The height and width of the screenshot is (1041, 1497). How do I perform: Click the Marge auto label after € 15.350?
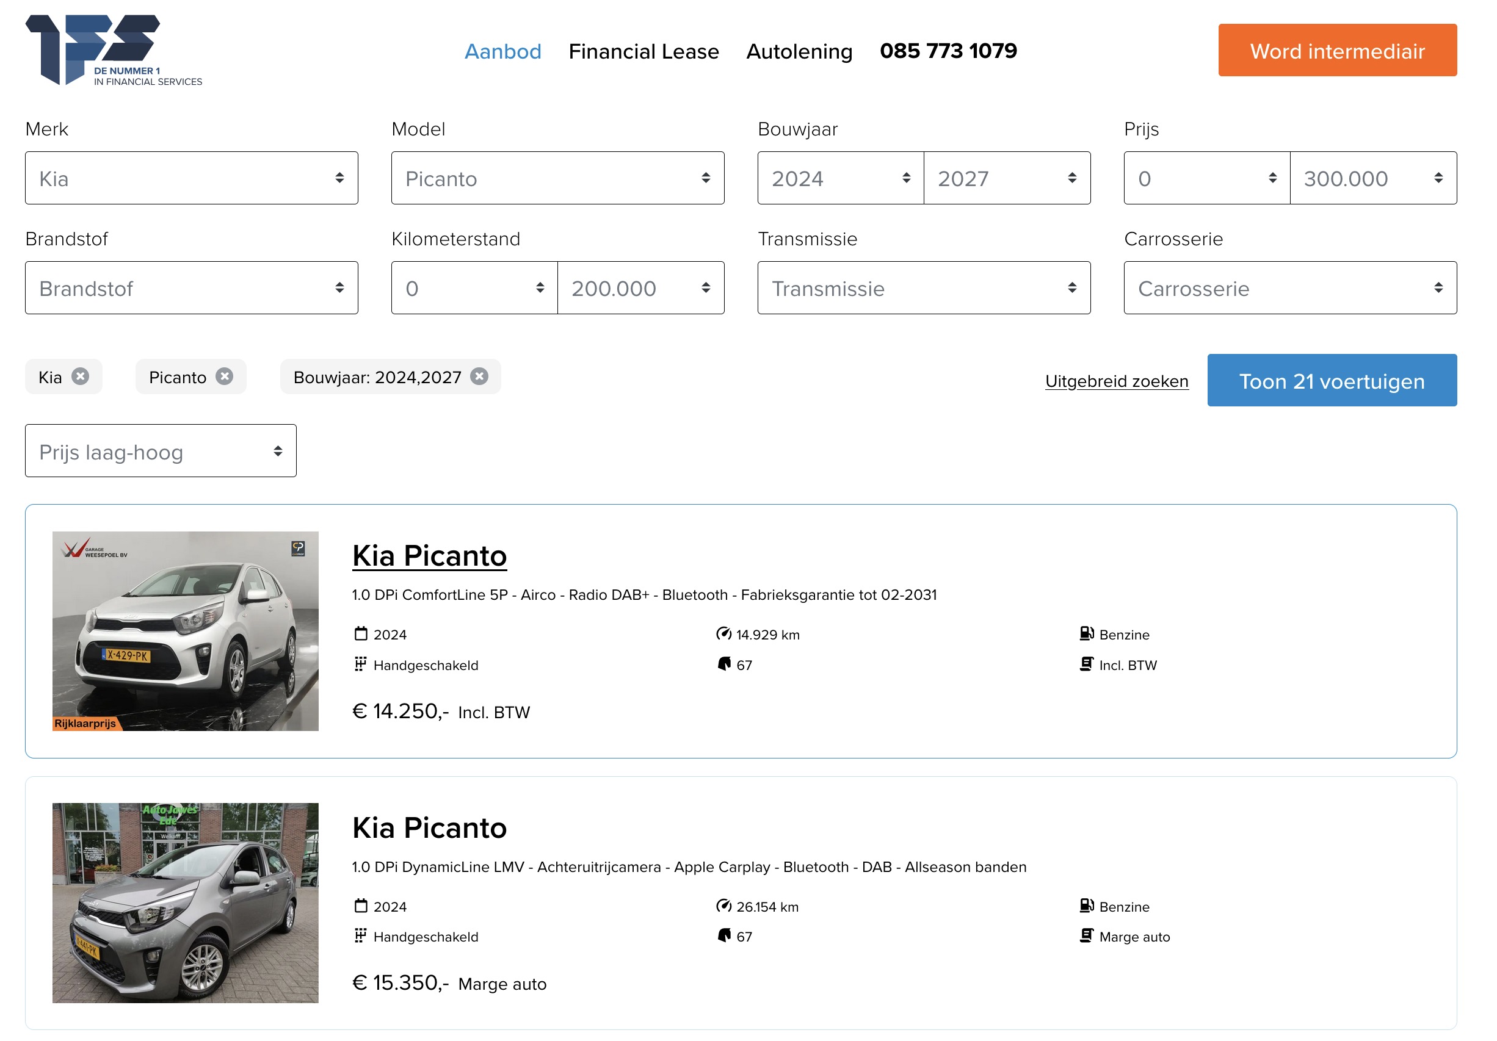click(x=502, y=984)
